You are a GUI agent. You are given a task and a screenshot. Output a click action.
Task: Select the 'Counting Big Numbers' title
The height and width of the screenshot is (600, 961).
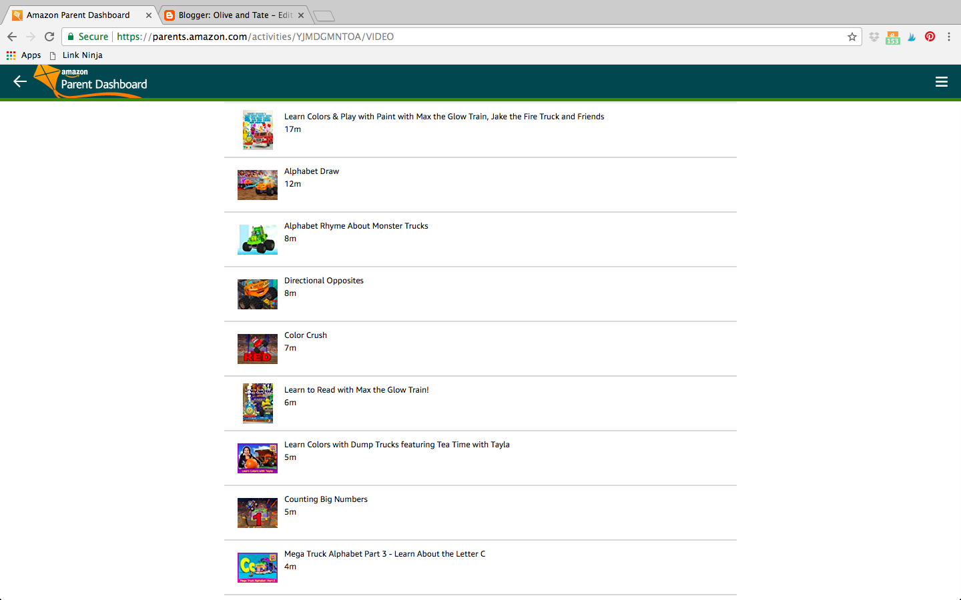(326, 499)
